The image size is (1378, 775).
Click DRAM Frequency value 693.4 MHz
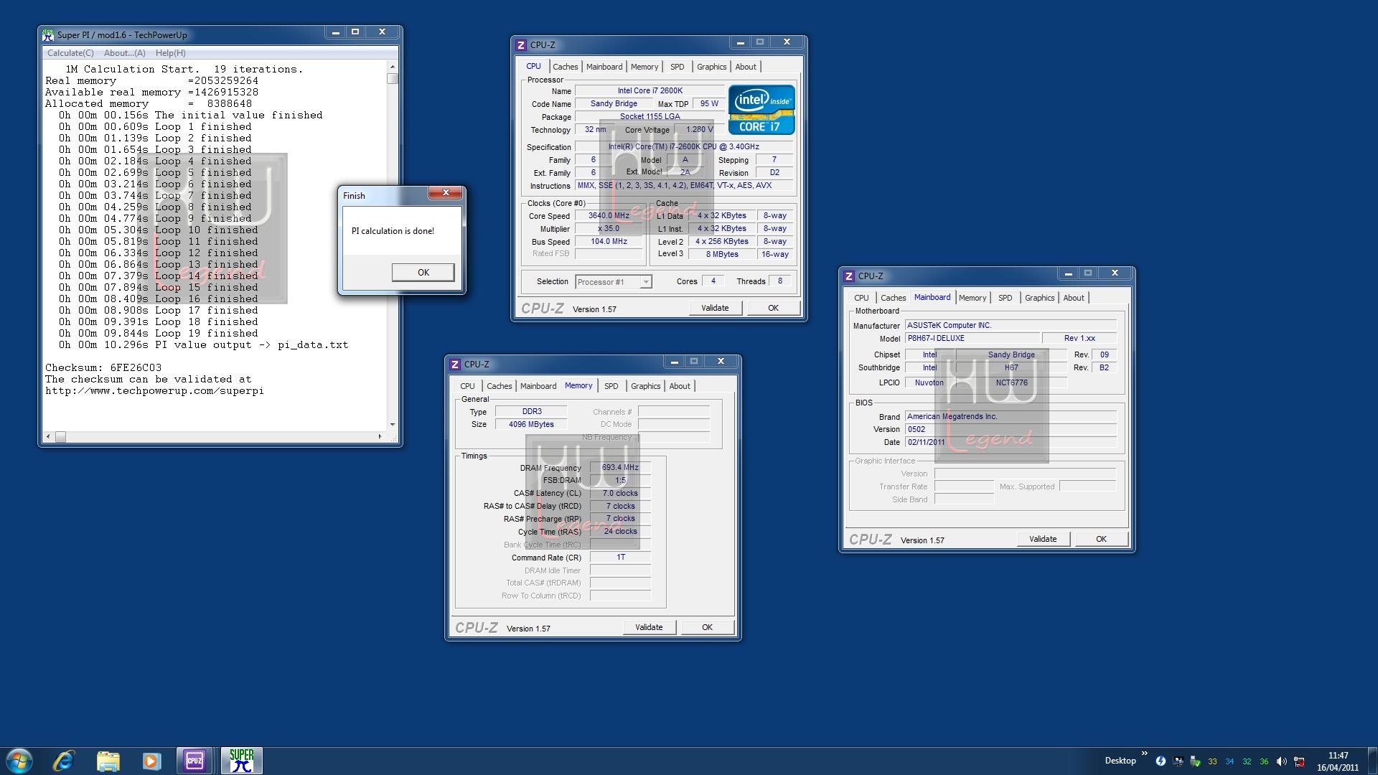tap(620, 467)
